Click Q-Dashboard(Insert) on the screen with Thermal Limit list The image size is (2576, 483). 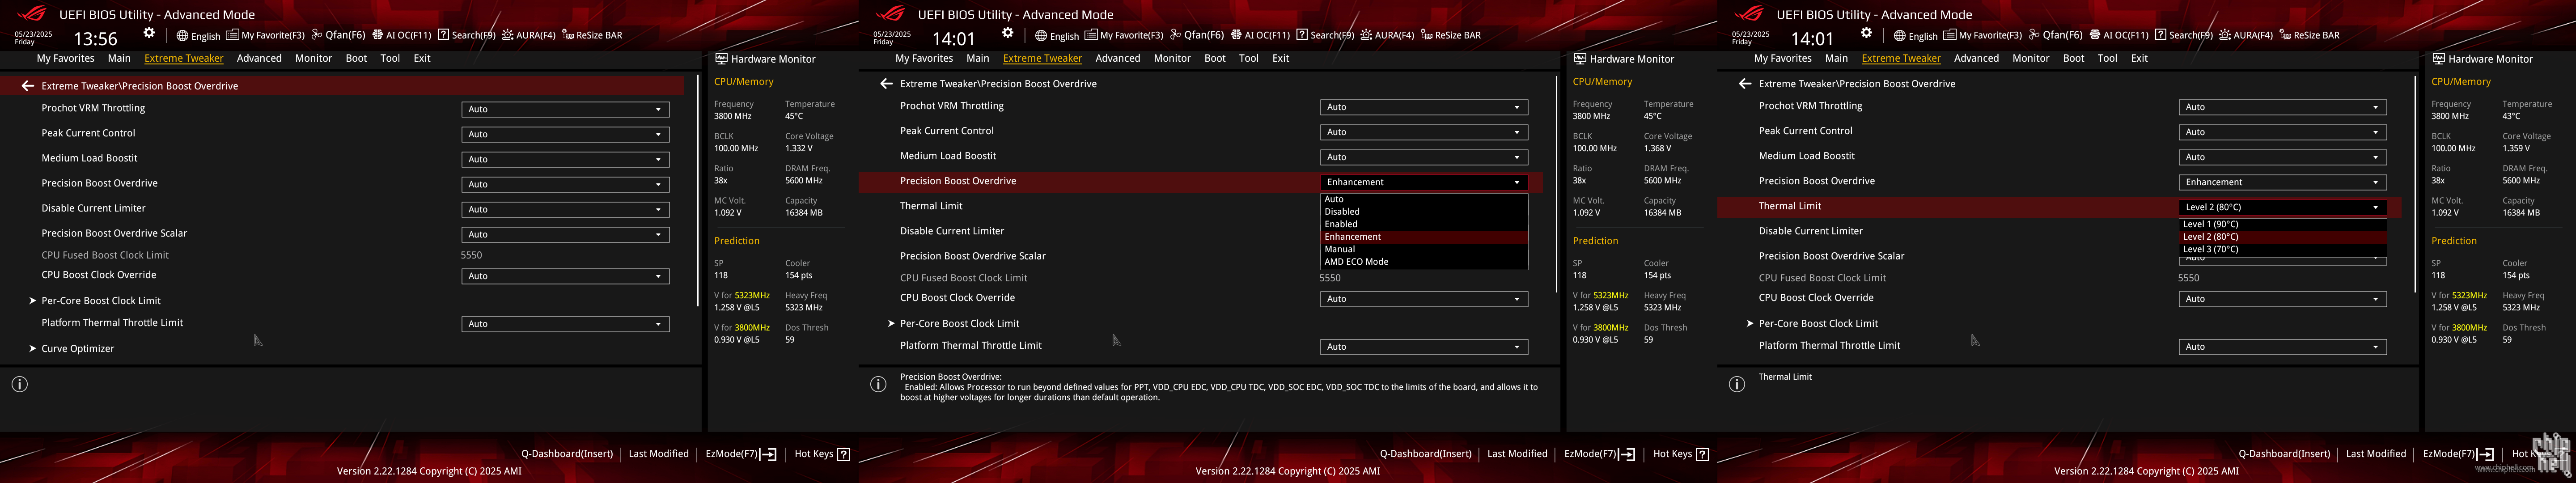coord(2284,454)
